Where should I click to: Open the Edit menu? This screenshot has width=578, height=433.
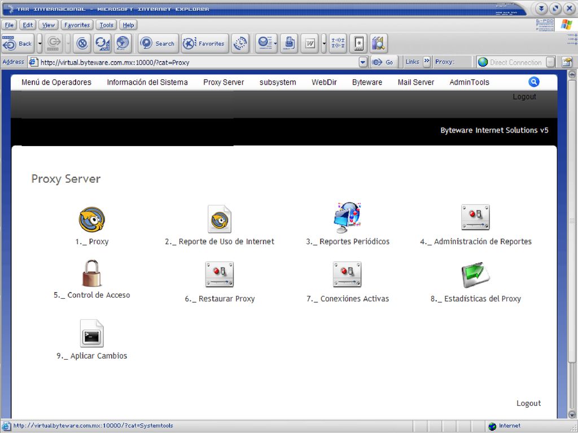(28, 25)
